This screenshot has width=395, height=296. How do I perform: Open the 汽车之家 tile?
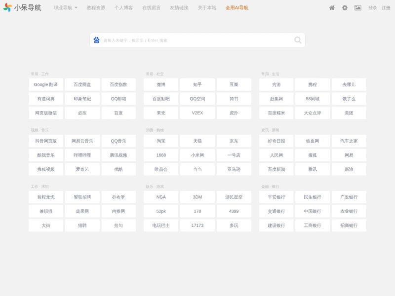click(x=349, y=141)
